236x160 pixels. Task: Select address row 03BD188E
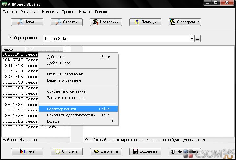[x=13, y=105]
